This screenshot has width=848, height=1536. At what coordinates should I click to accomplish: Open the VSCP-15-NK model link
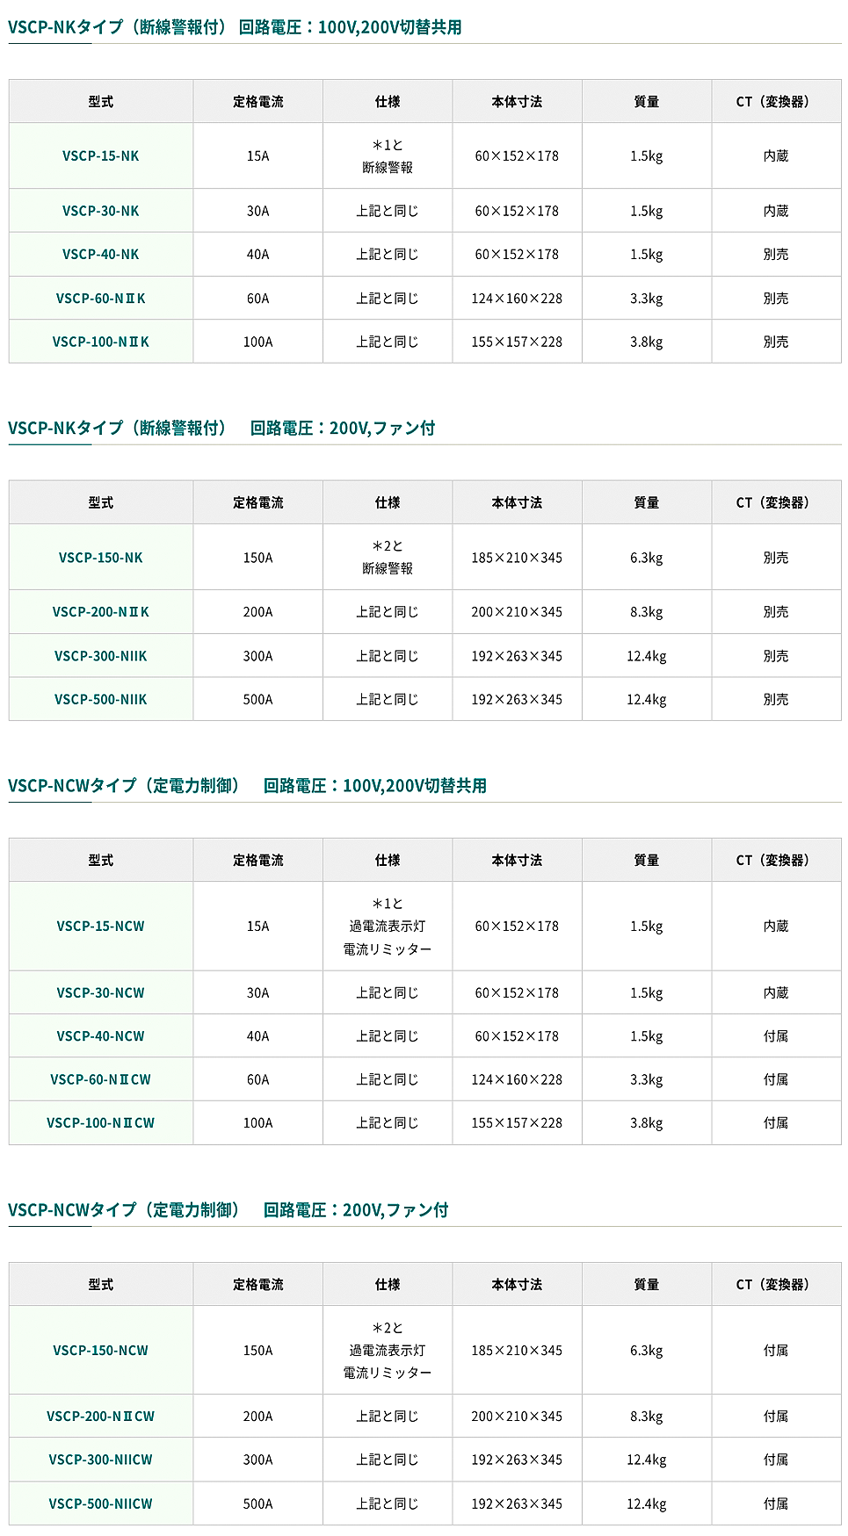coord(100,156)
